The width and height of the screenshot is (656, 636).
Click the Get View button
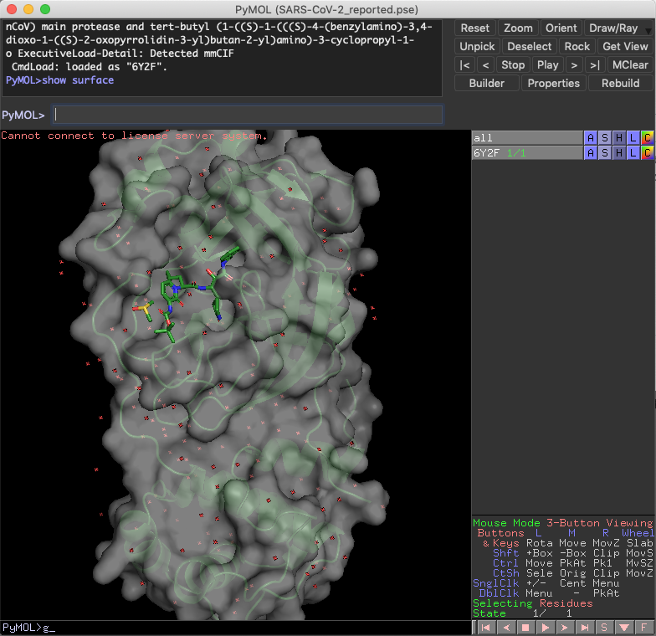coord(625,47)
